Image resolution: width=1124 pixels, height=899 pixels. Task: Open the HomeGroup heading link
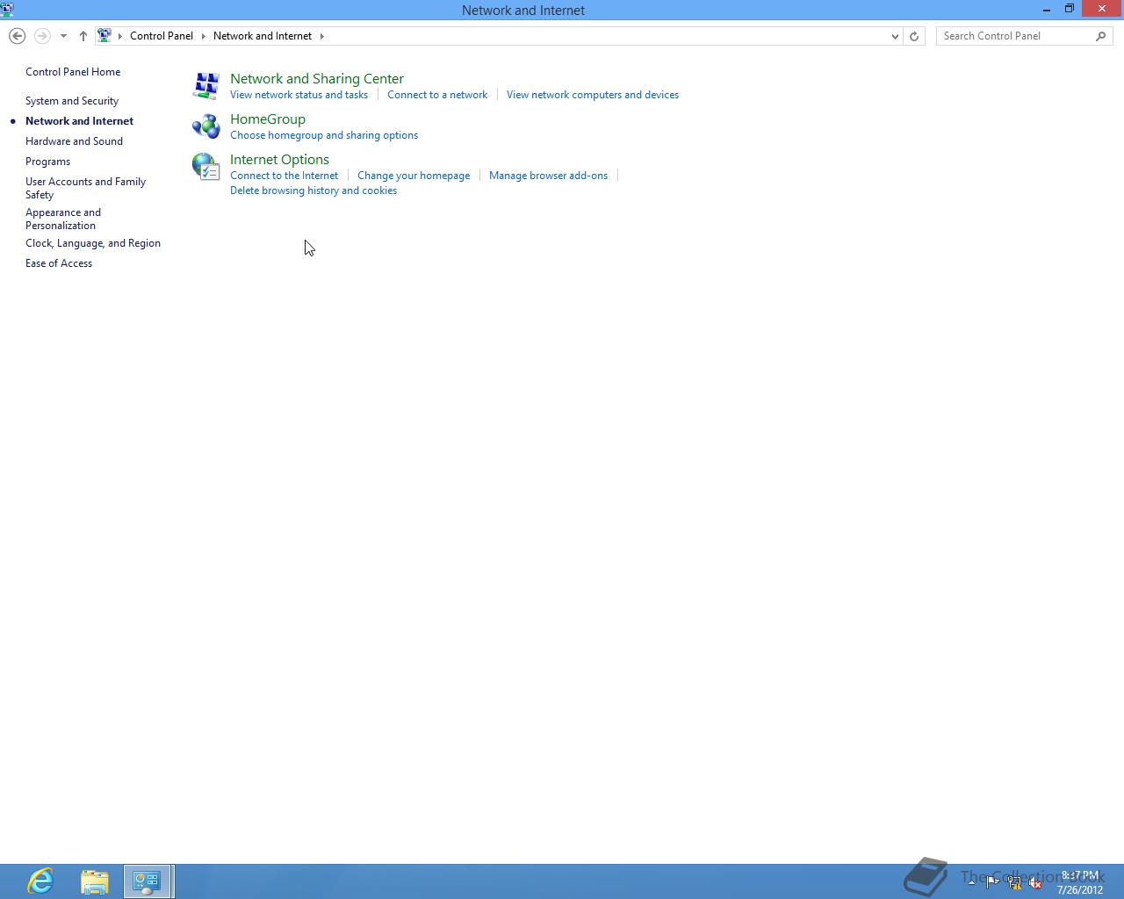268,119
